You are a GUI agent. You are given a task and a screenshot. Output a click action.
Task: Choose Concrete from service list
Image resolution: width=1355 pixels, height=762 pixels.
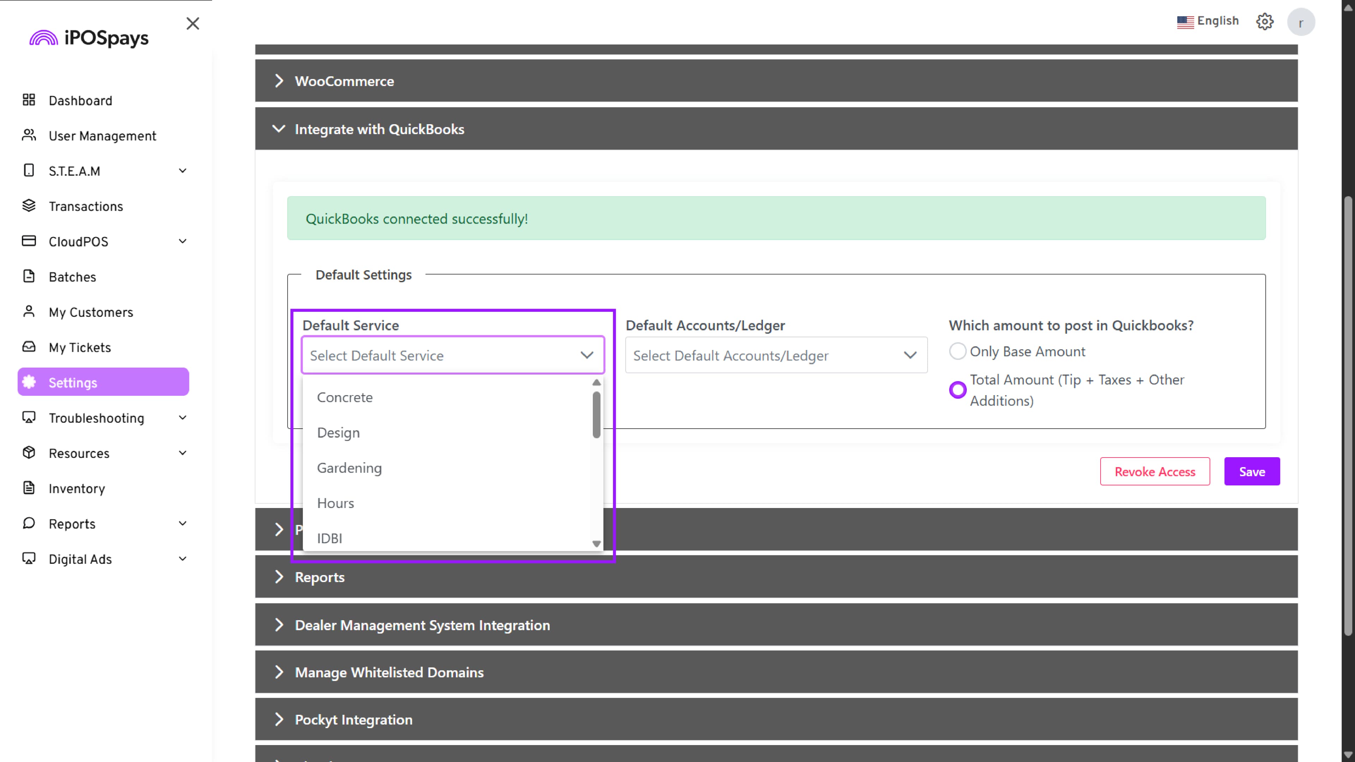pyautogui.click(x=344, y=397)
